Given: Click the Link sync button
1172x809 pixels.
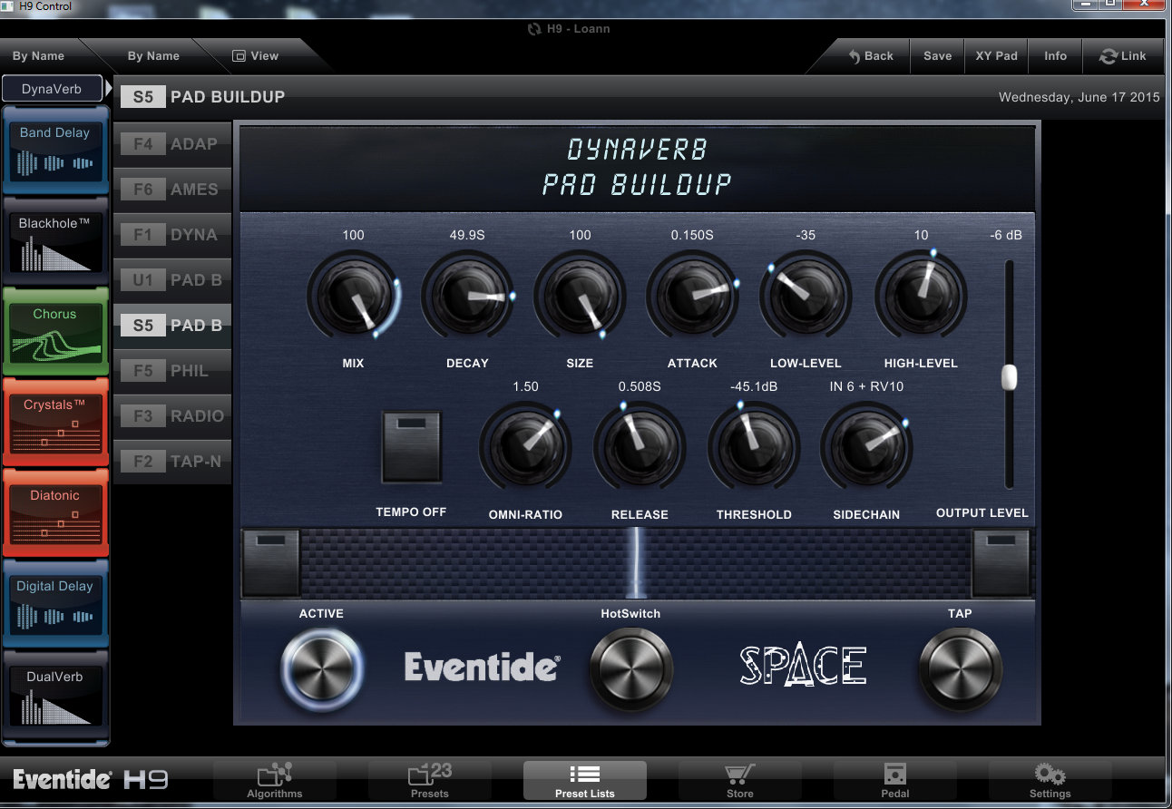Looking at the screenshot, I should click(x=1123, y=56).
